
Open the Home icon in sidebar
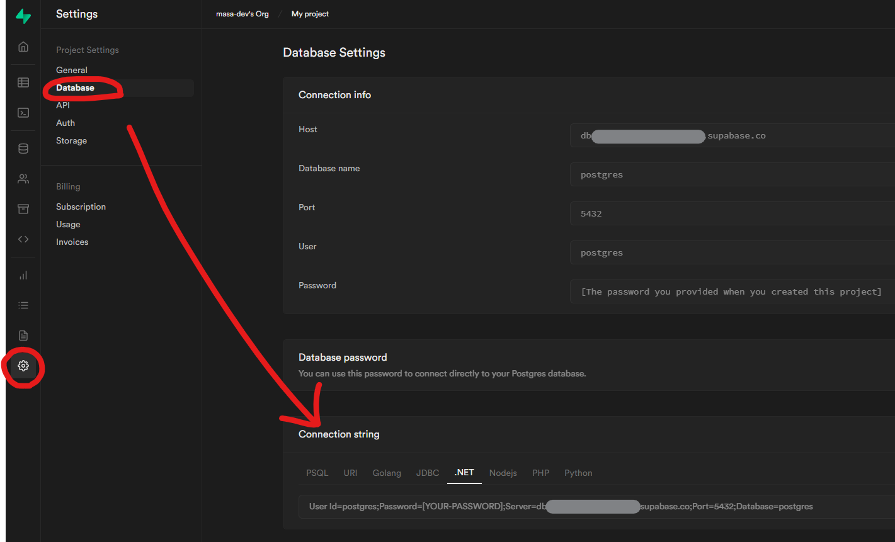23,47
